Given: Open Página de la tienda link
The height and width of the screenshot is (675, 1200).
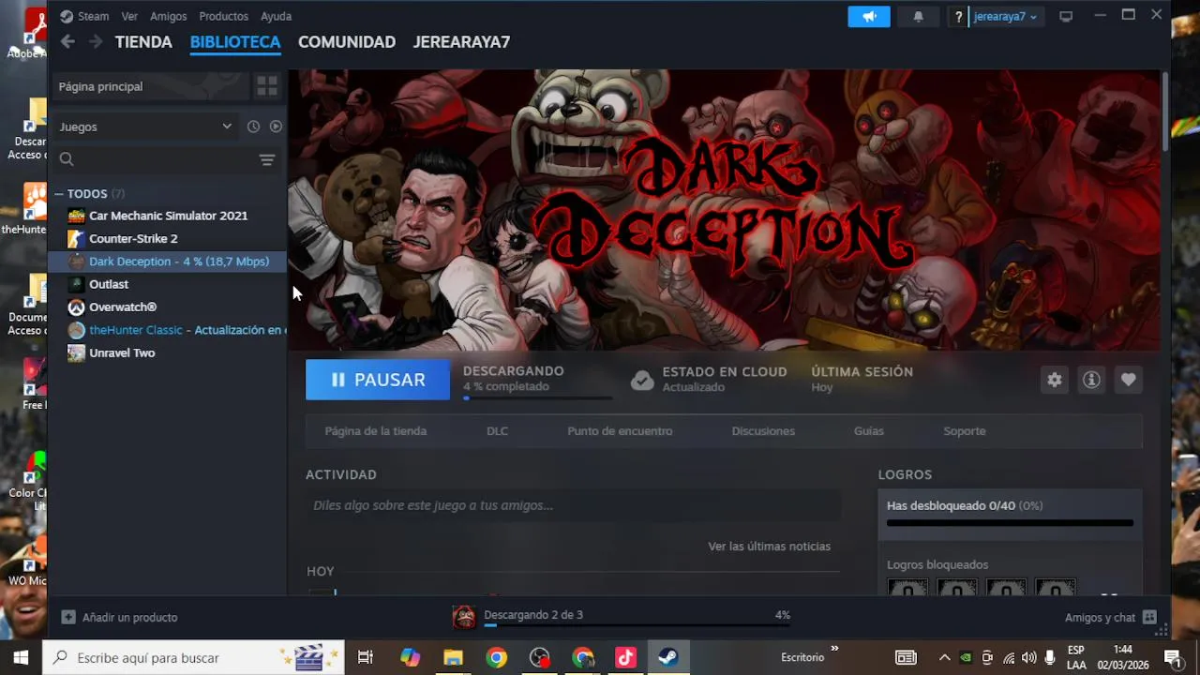Looking at the screenshot, I should pos(375,431).
